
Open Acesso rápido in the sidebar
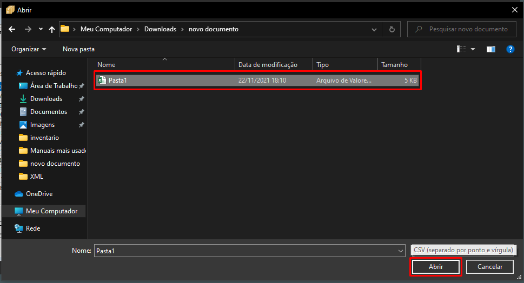46,73
